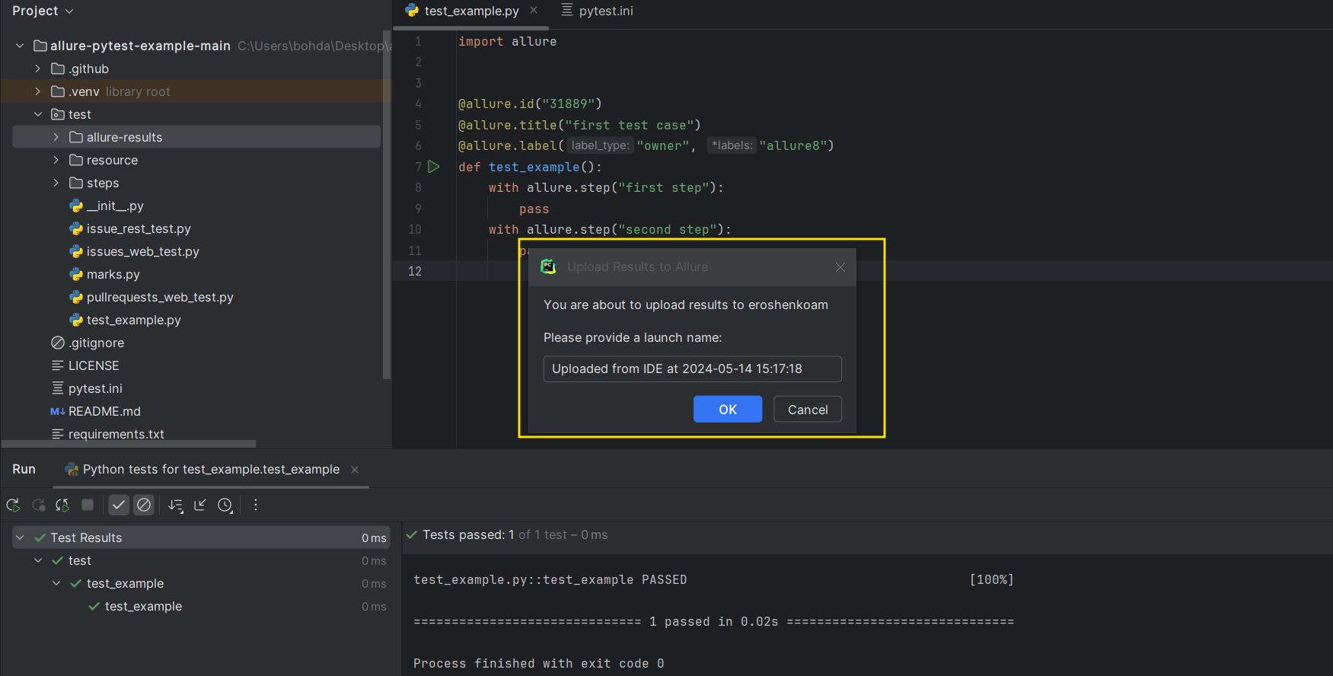Screen dimensions: 1333x676
Task: Toggle Show Passed checkmark filter
Action: [119, 505]
